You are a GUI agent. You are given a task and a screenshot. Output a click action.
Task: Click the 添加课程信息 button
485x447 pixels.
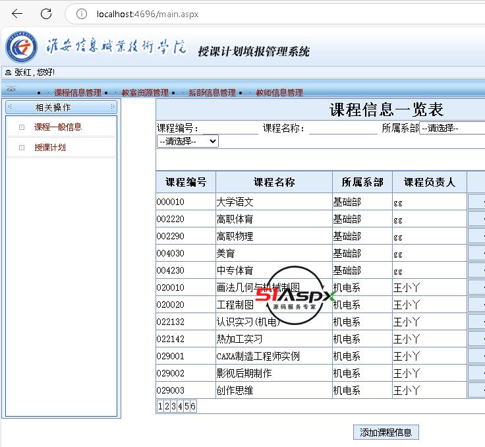386,432
